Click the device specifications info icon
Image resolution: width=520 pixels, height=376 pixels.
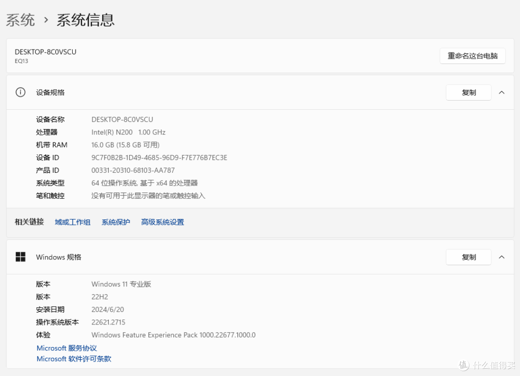click(x=21, y=92)
